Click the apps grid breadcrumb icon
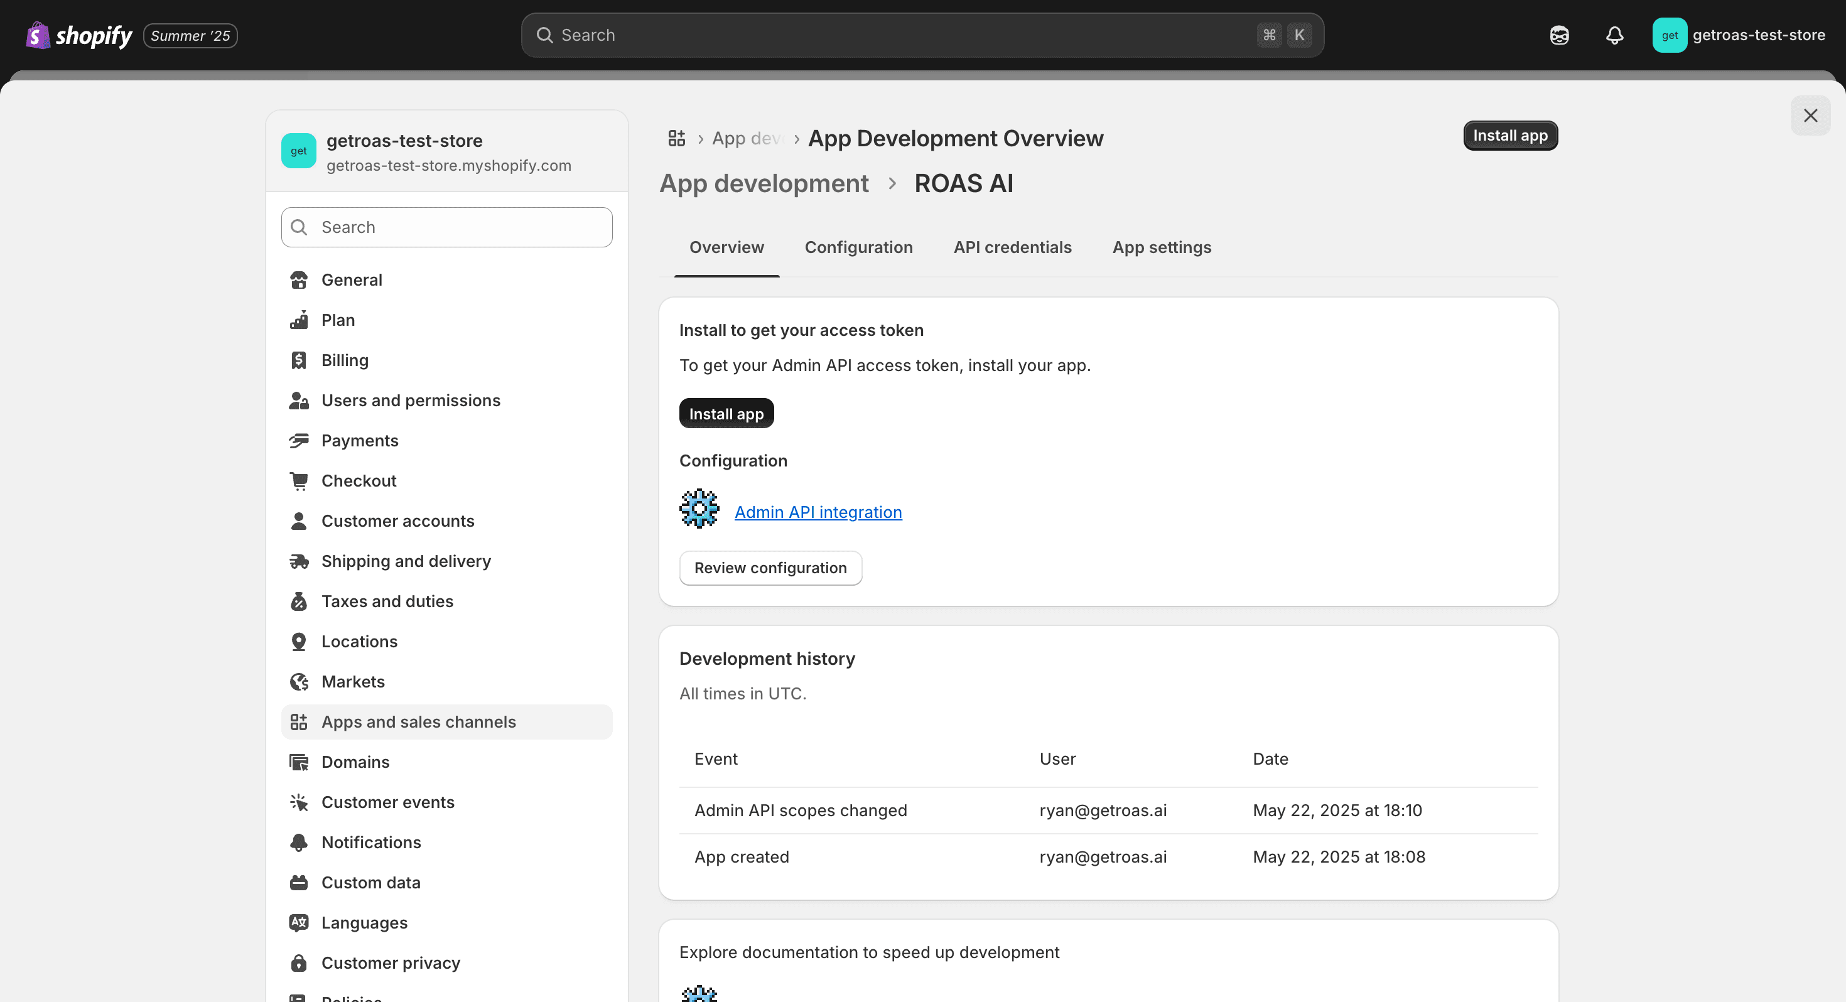Screen dimensions: 1846x1002 (x=676, y=137)
